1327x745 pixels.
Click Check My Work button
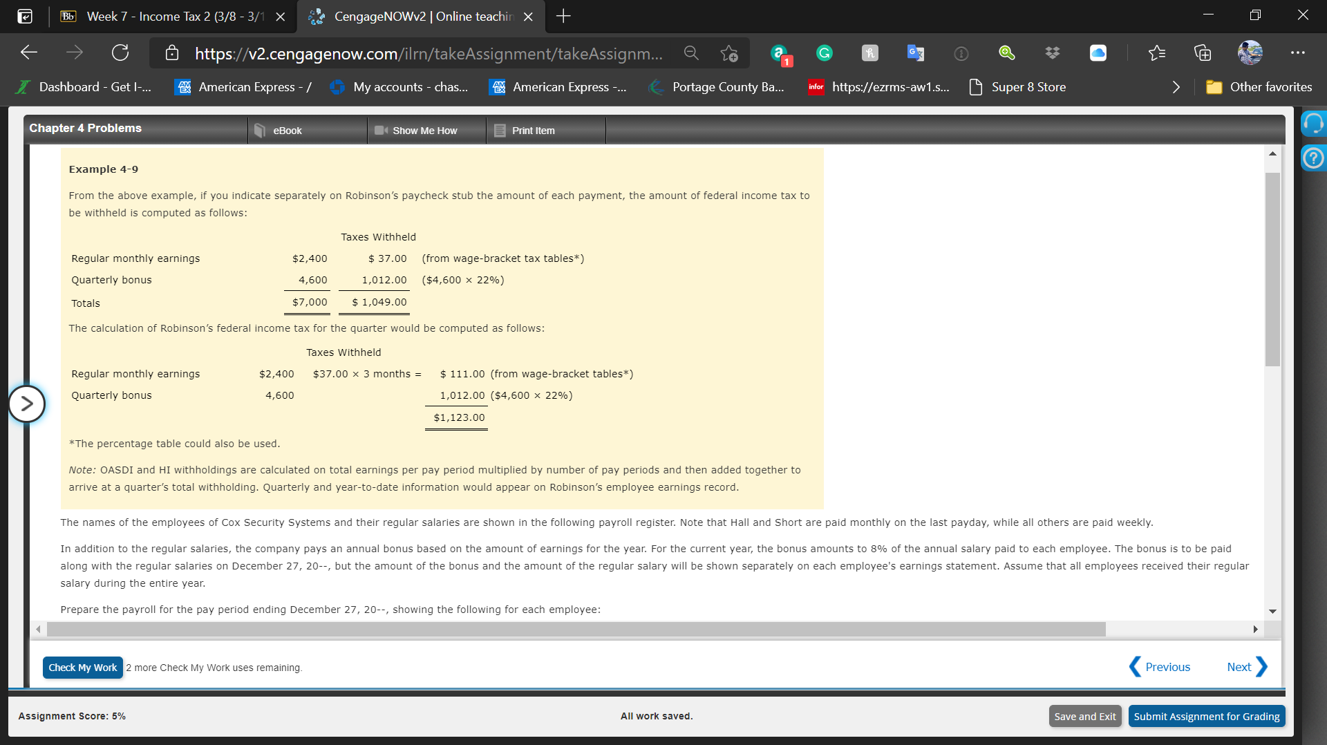coord(83,668)
